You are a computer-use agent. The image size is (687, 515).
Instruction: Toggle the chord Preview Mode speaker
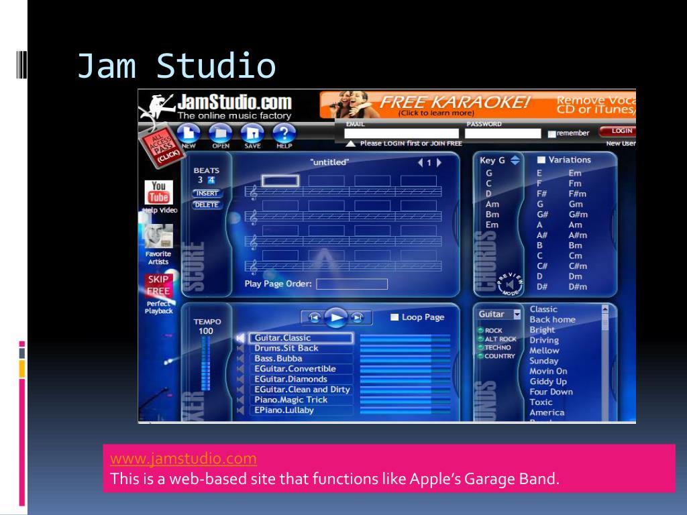[510, 284]
